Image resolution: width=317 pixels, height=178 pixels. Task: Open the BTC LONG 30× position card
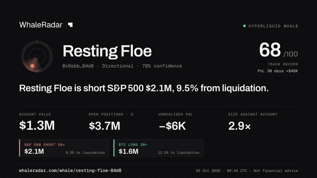[x=158, y=148]
